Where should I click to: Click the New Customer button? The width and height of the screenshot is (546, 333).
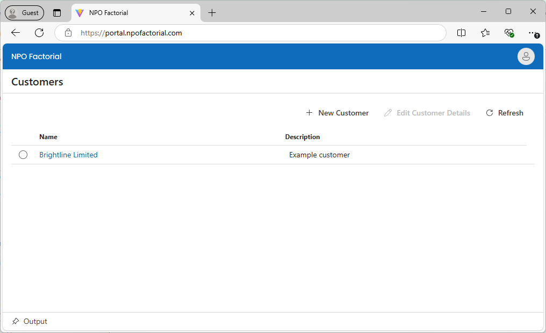(337, 113)
